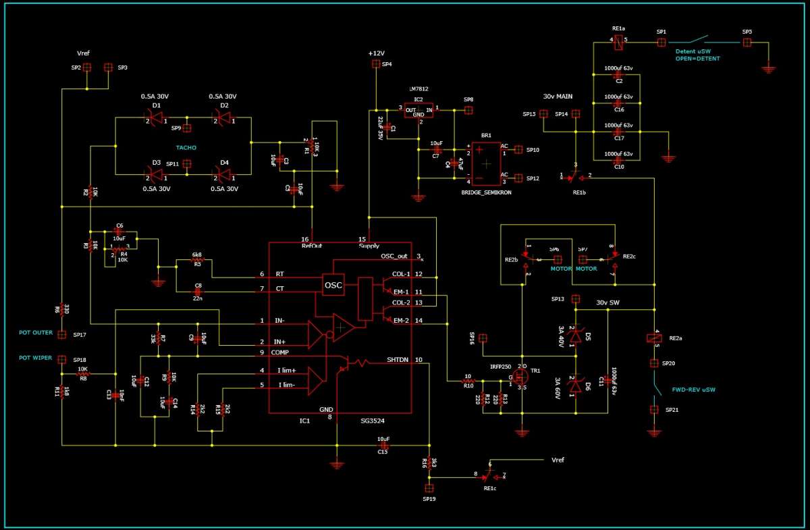Click the FWD-REV uSW label
Screen dimensions: 810x530
click(x=693, y=390)
